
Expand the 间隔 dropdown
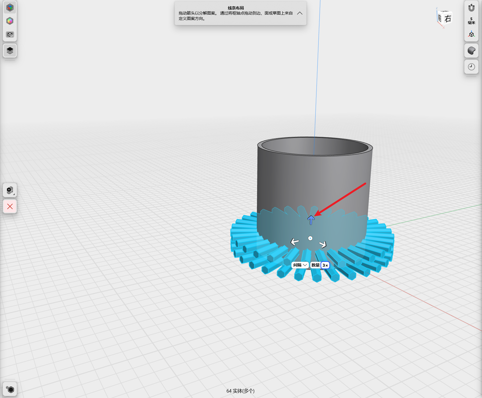pyautogui.click(x=300, y=265)
